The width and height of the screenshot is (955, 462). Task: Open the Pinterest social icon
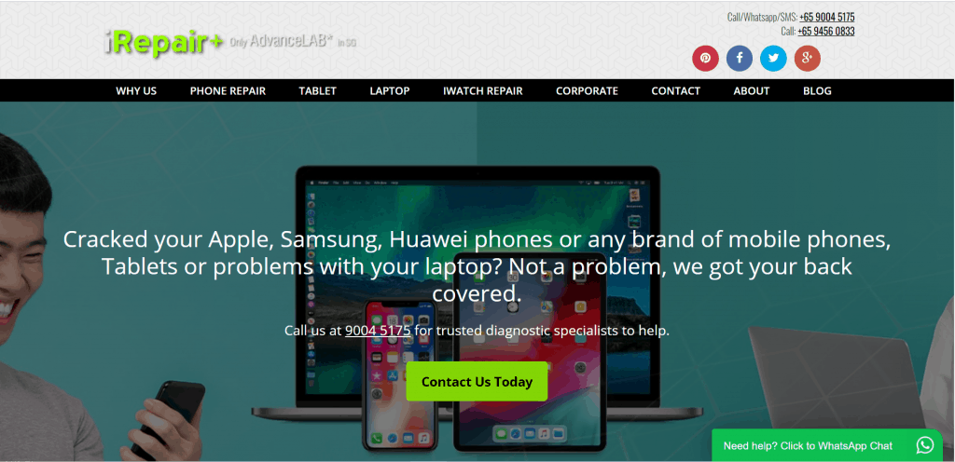(705, 59)
